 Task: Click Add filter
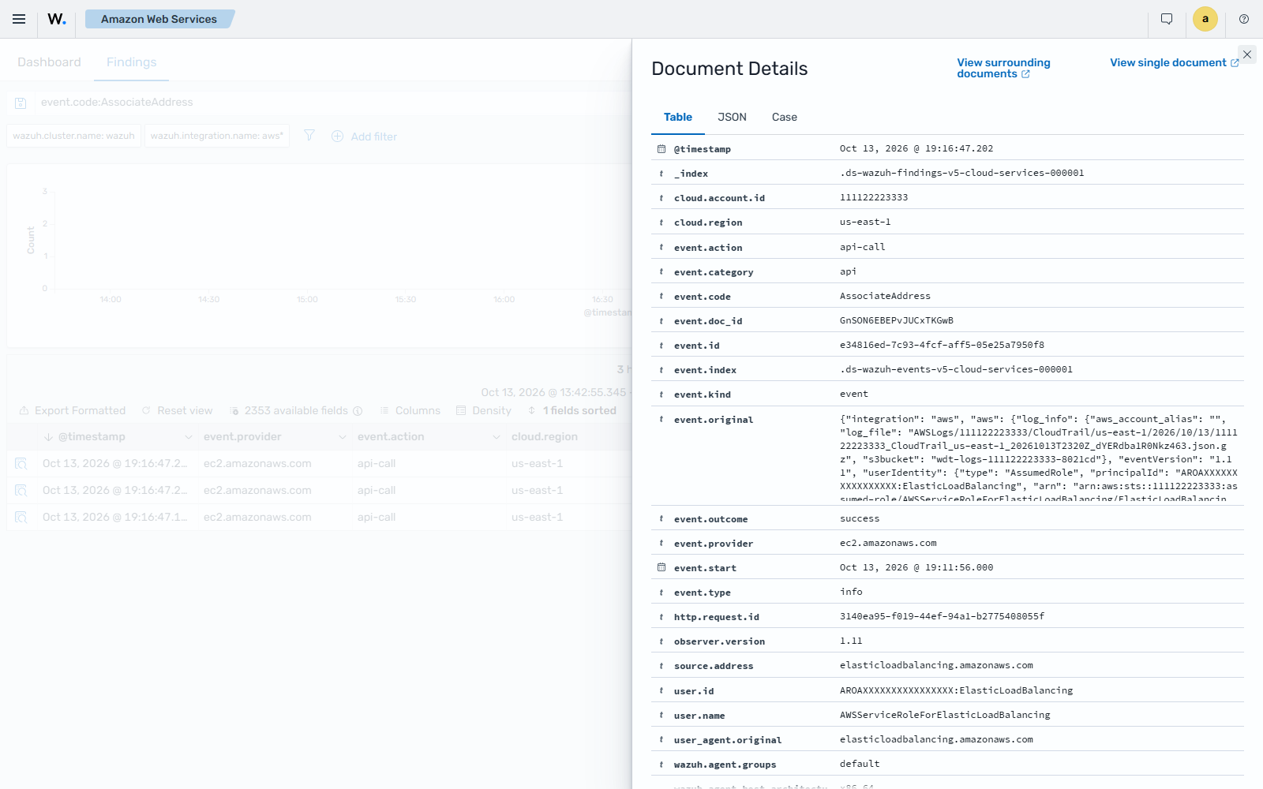pyautogui.click(x=365, y=136)
